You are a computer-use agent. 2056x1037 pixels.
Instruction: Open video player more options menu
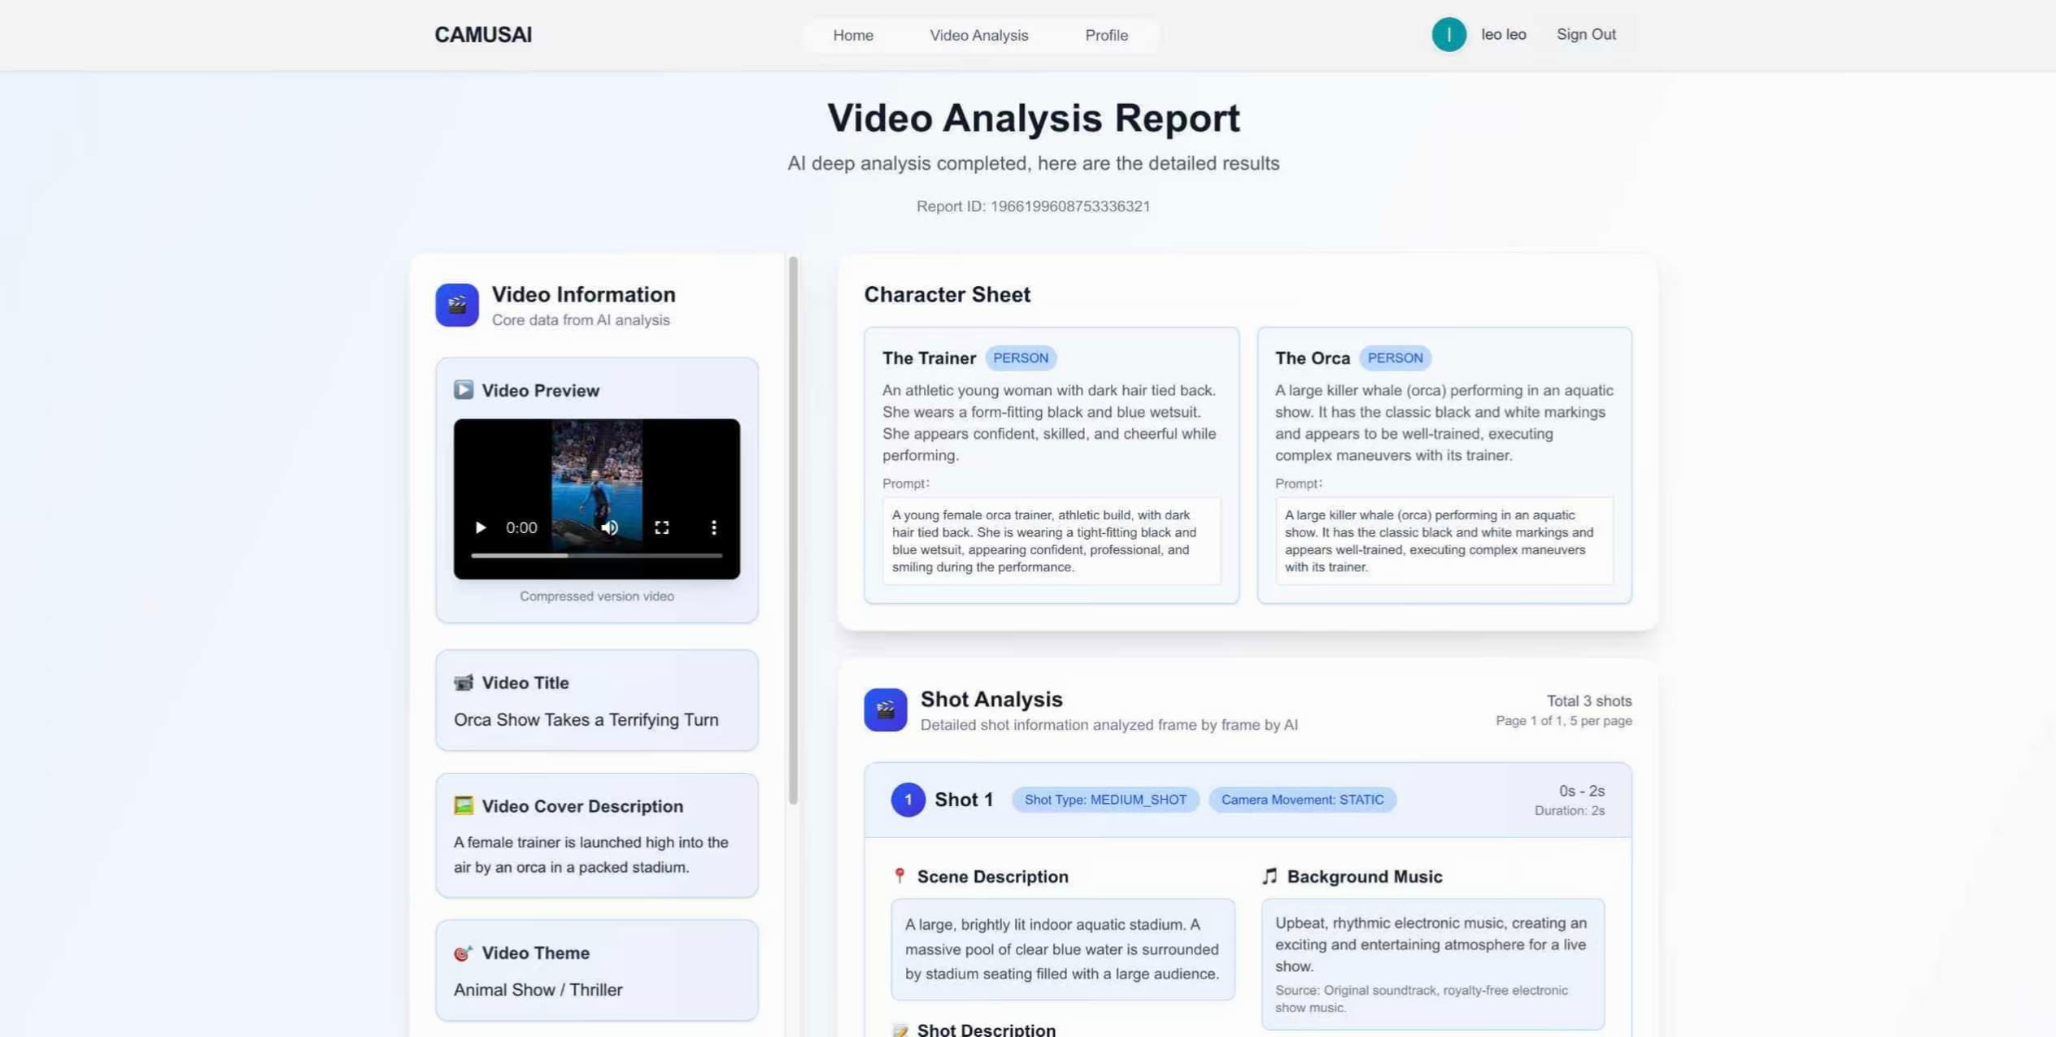point(713,527)
